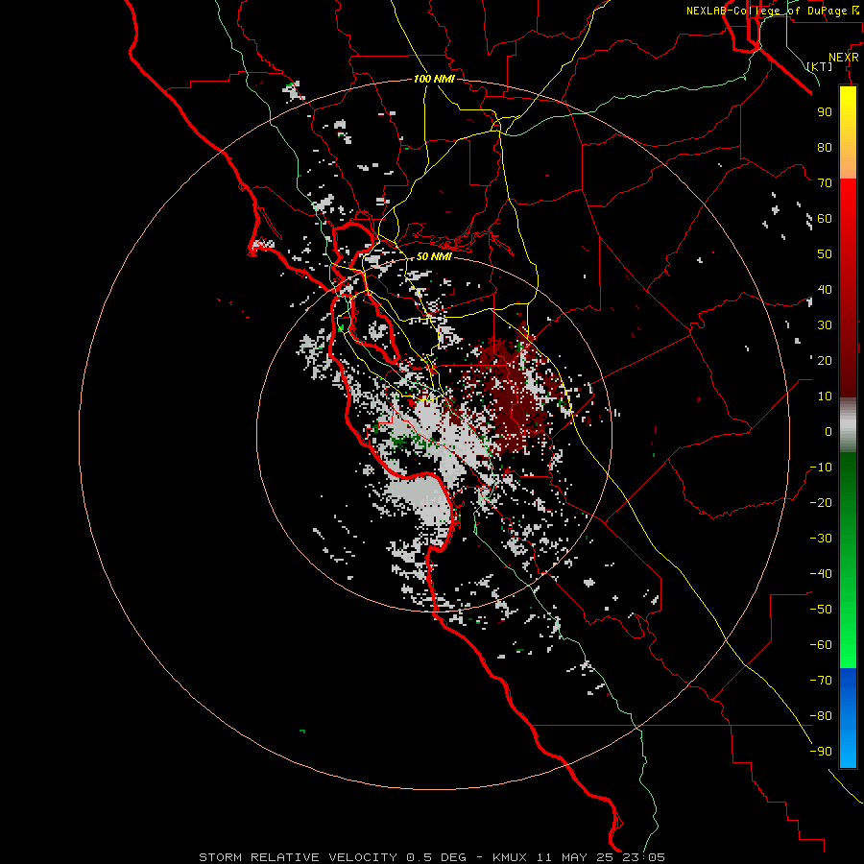Select the -90 value on velocity scale
This screenshot has height=864, width=864.
[x=821, y=752]
